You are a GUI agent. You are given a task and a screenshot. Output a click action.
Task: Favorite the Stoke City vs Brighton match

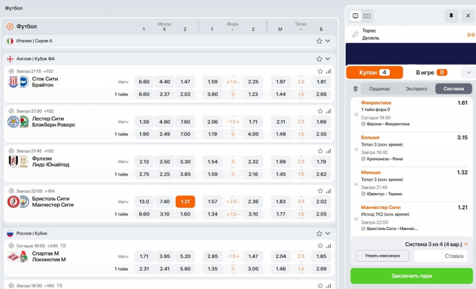320,71
